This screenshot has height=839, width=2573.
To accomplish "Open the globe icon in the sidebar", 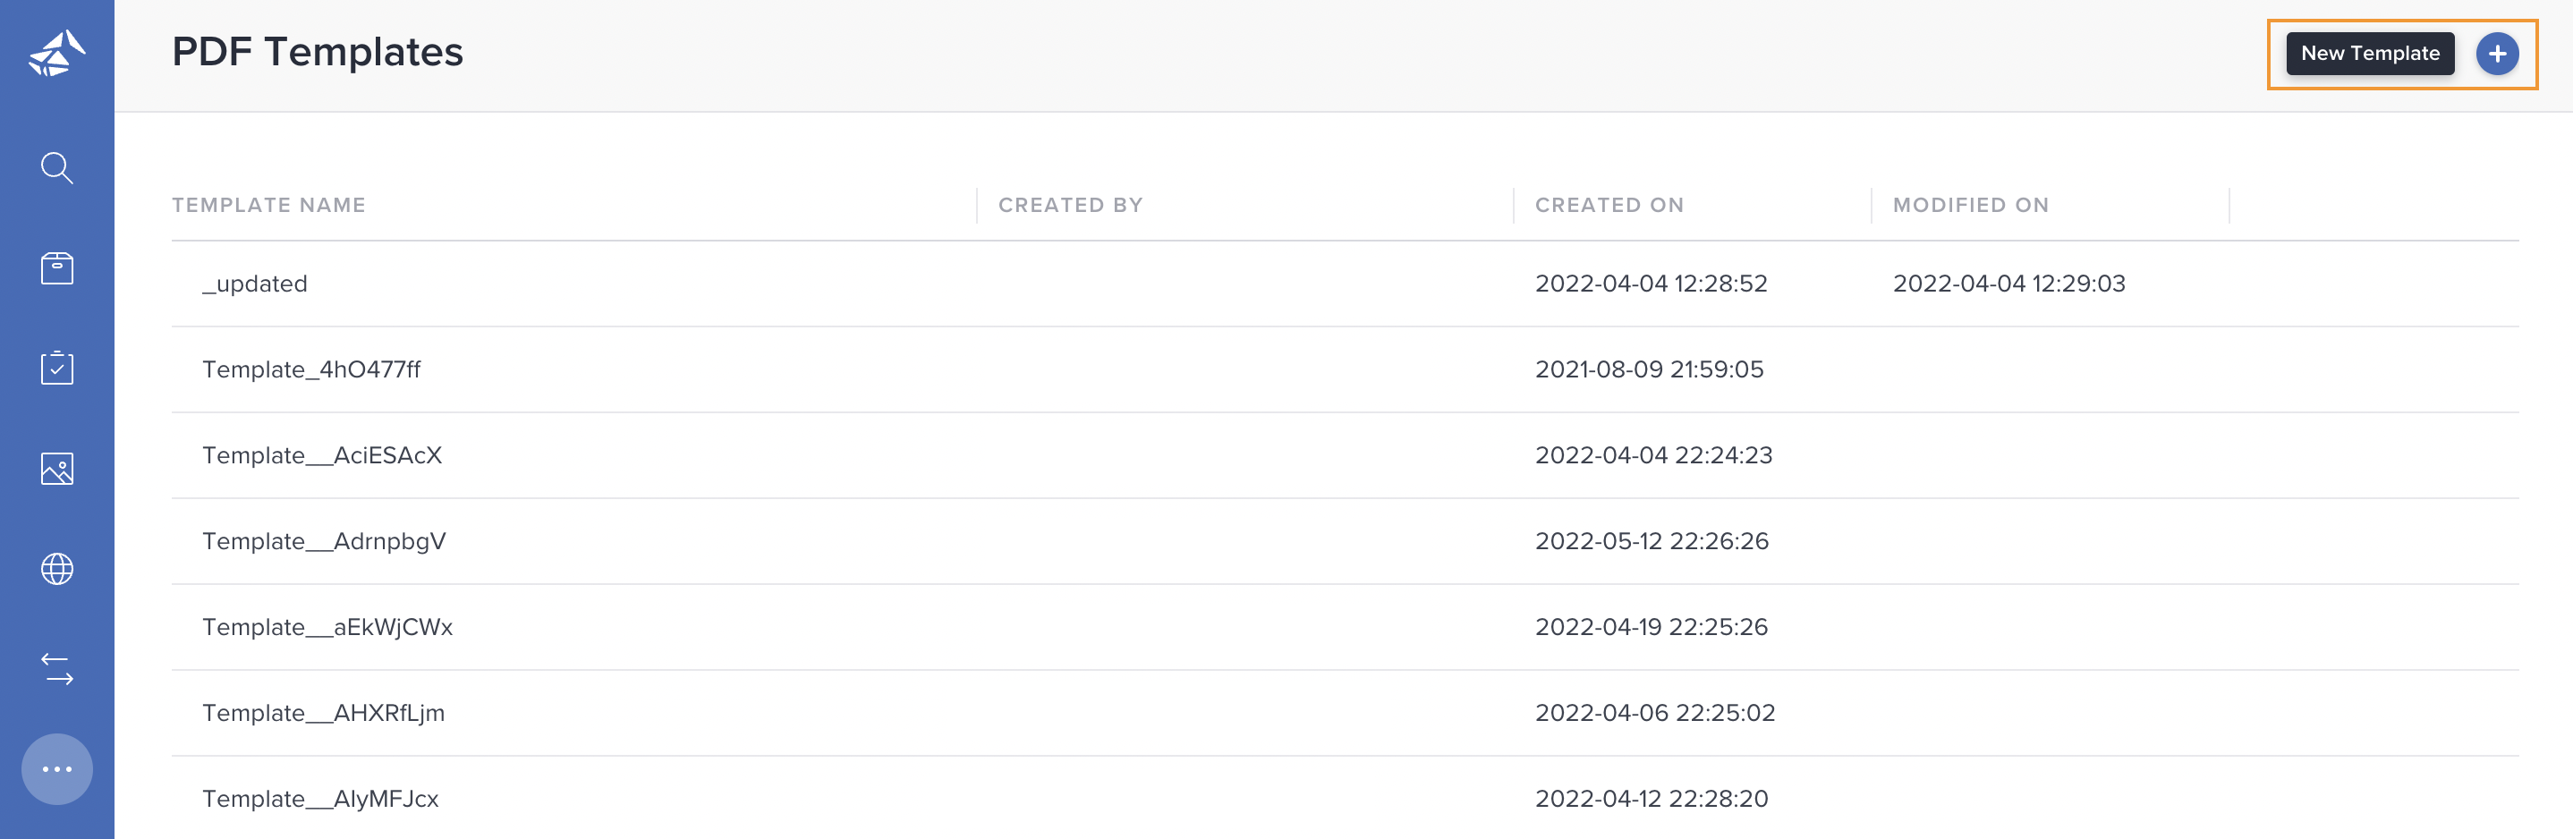I will pos(57,568).
